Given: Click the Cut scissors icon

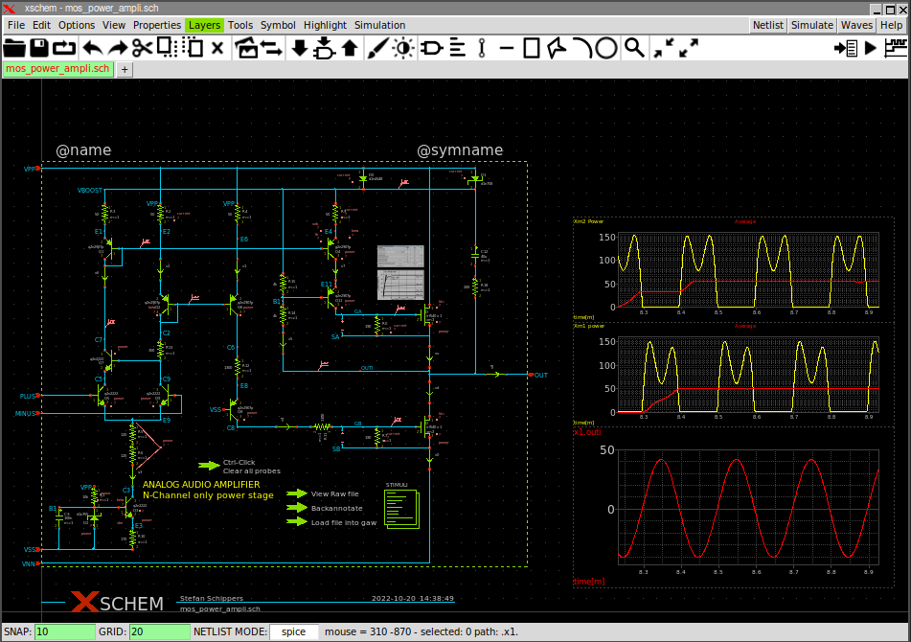Looking at the screenshot, I should pyautogui.click(x=142, y=47).
